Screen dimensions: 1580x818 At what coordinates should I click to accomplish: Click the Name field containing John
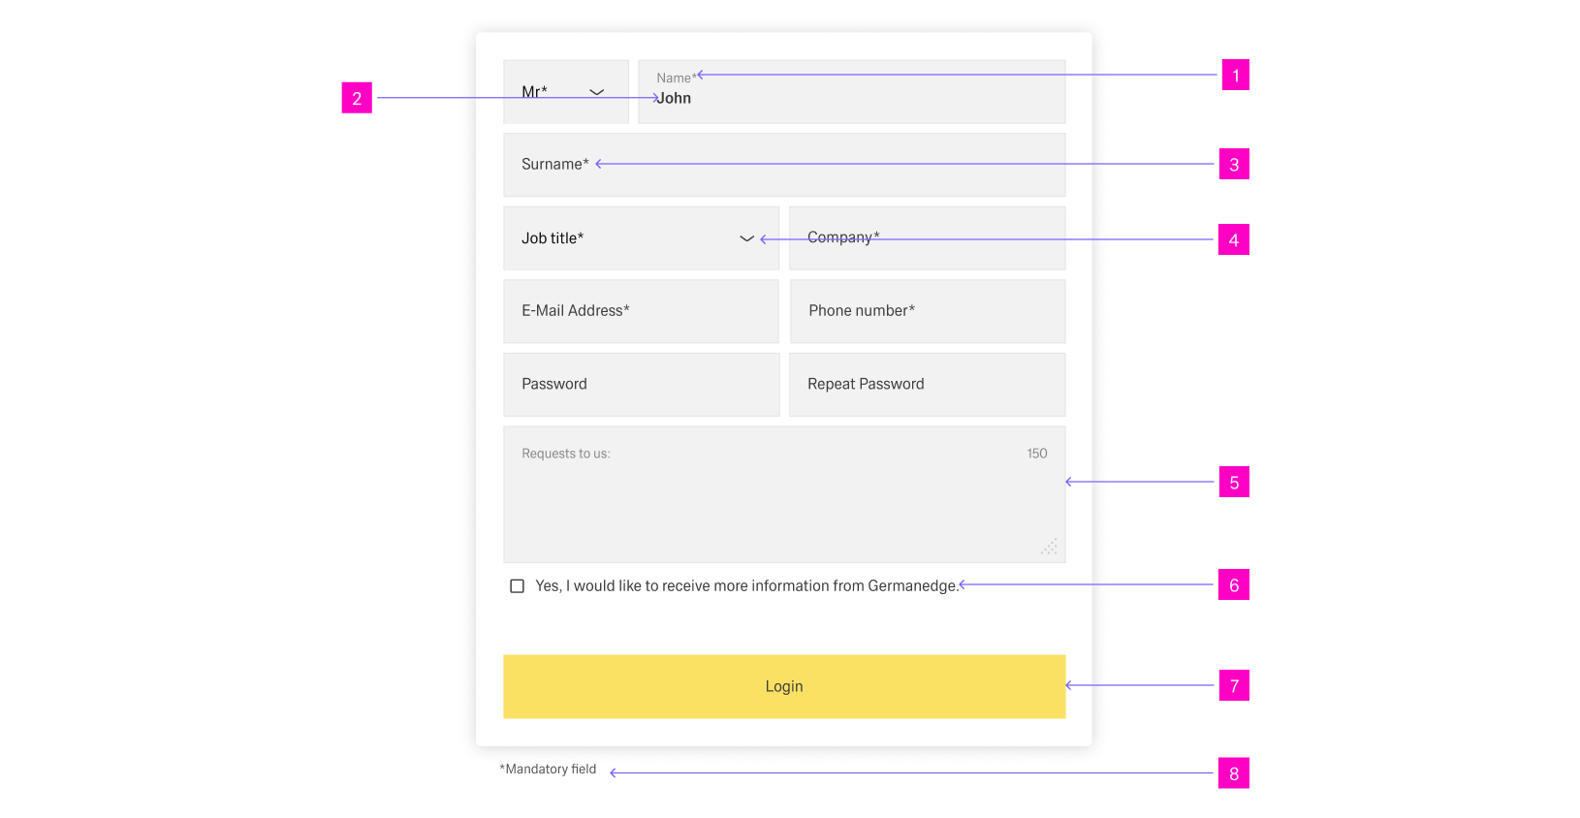point(851,97)
